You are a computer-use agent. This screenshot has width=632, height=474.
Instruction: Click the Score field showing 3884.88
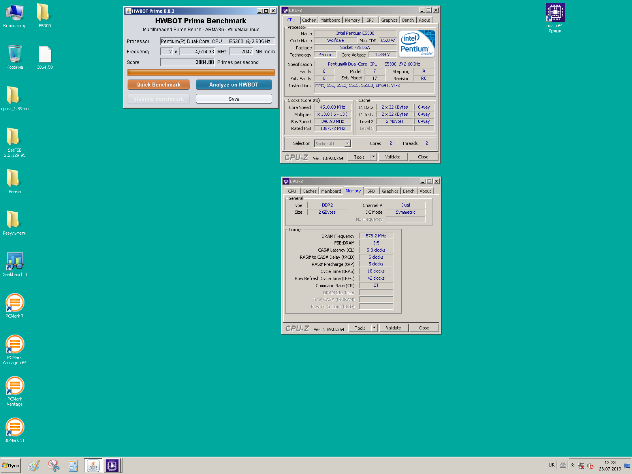click(187, 62)
